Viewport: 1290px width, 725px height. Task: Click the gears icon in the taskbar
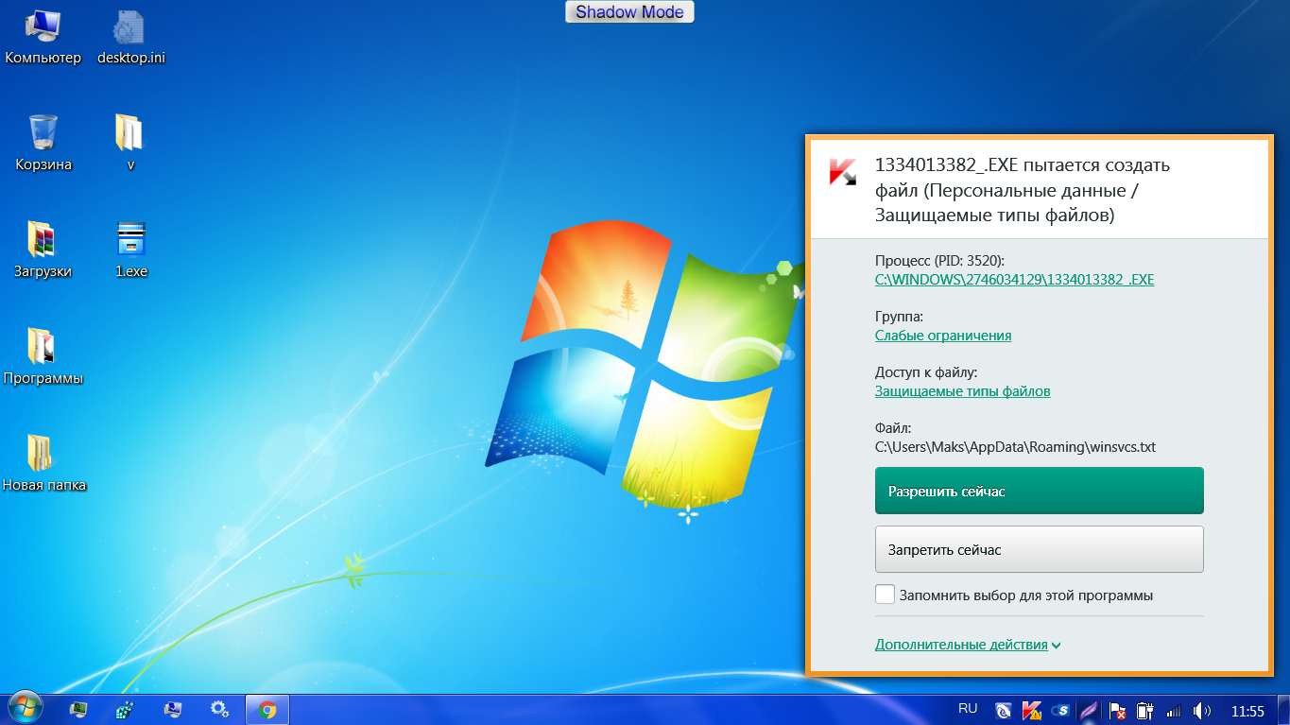(x=220, y=709)
